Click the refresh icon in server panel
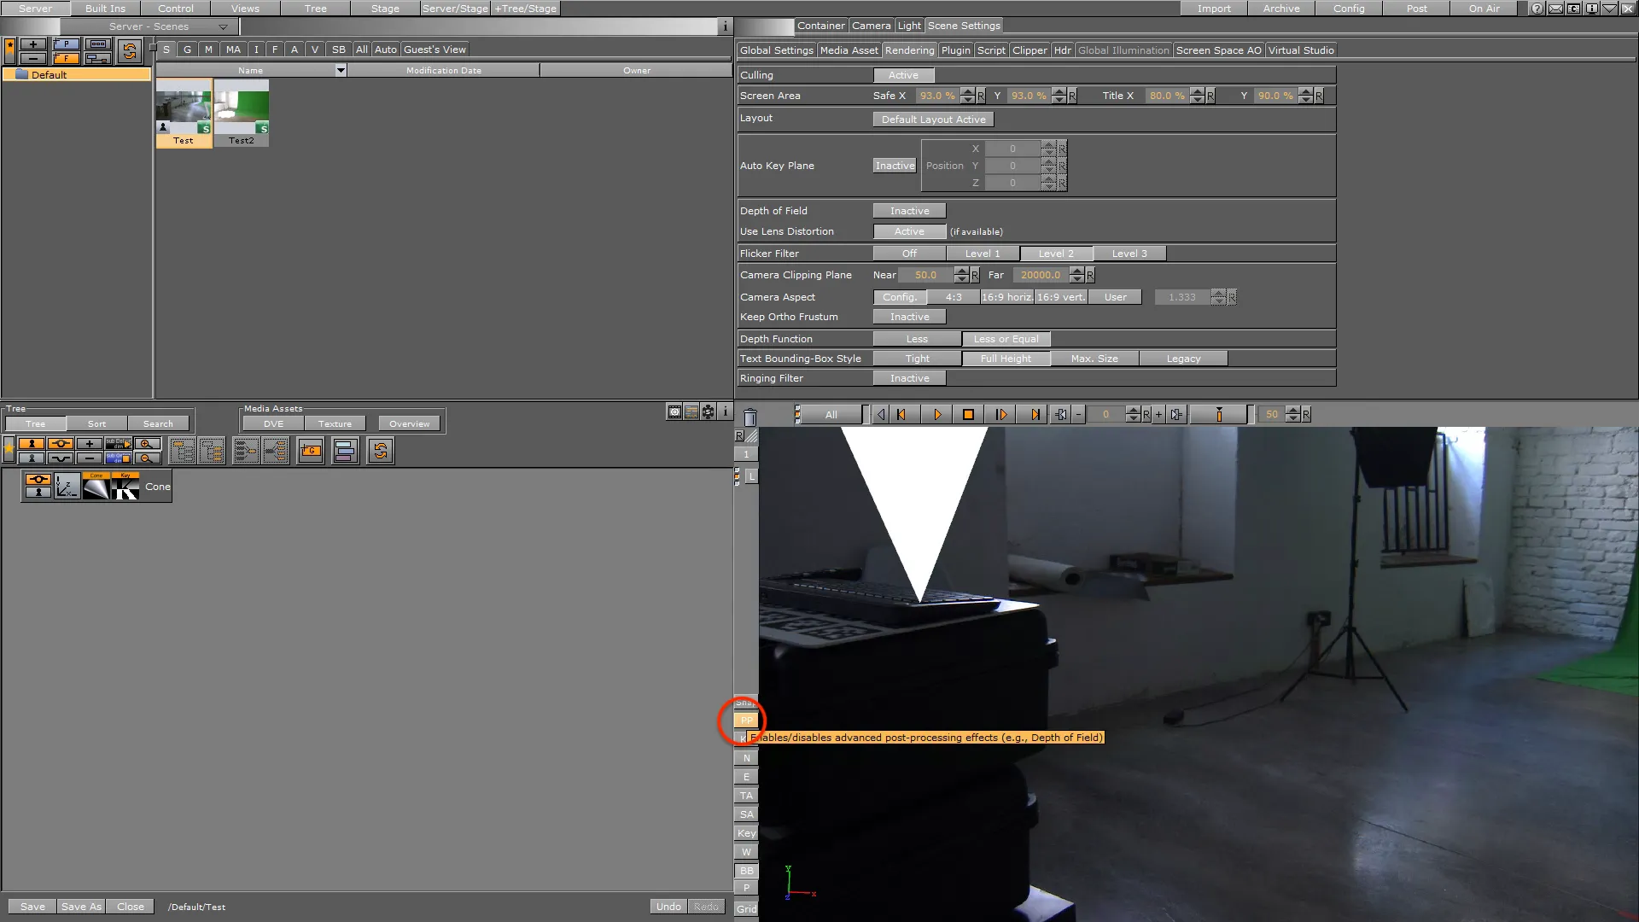1639x922 pixels. coord(130,51)
